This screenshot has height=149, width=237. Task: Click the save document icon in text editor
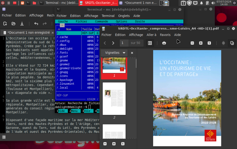pyautogui.click(x=22, y=24)
